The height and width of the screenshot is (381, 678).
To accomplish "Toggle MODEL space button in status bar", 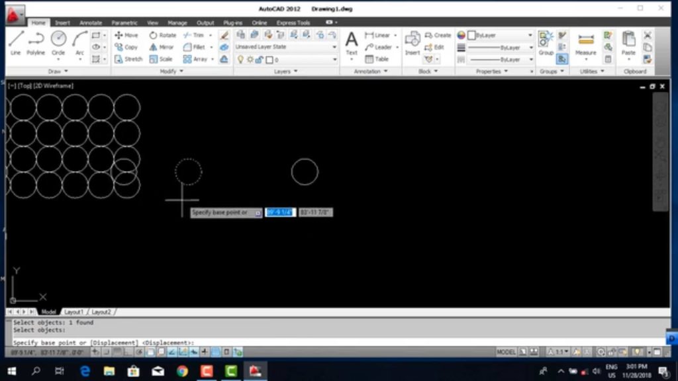I will 505,352.
